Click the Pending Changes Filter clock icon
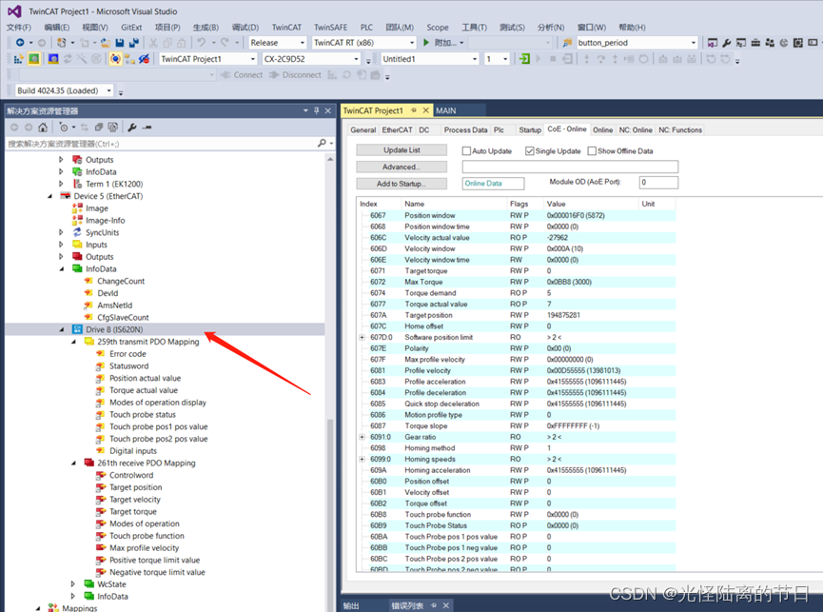The image size is (823, 612). [63, 127]
